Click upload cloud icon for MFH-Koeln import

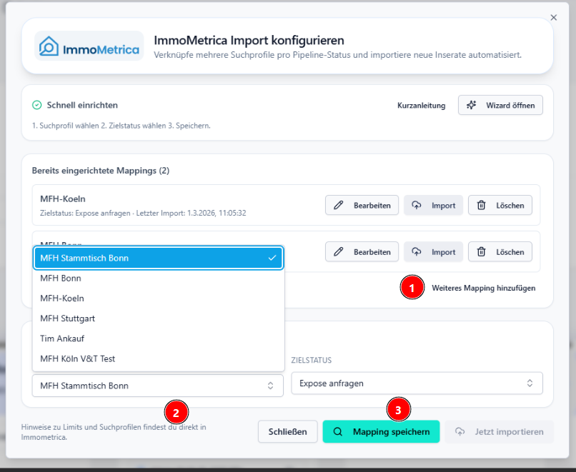point(417,206)
